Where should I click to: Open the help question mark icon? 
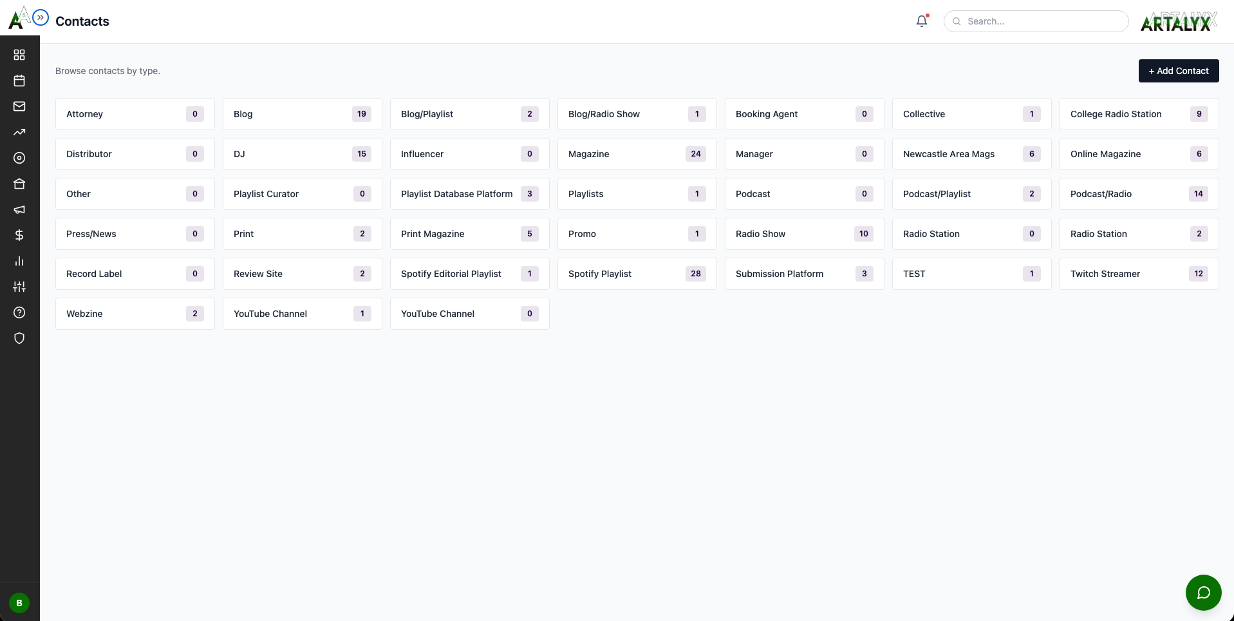19,312
